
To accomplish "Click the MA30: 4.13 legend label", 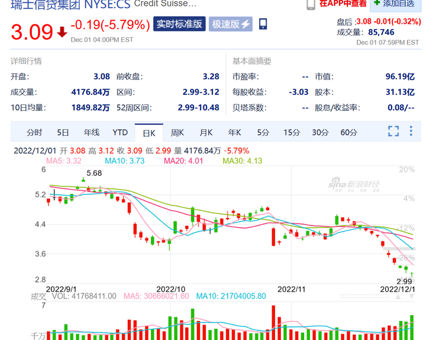I will point(243,161).
